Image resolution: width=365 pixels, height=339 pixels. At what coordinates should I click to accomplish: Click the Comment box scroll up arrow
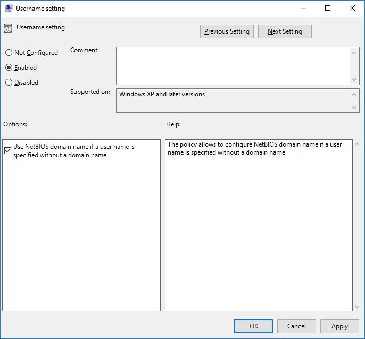355,52
